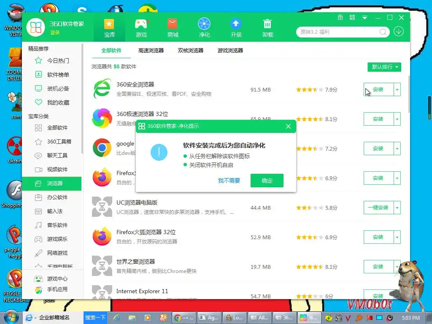Close the 净化提示 dialog
The image size is (432, 324).
(x=288, y=126)
